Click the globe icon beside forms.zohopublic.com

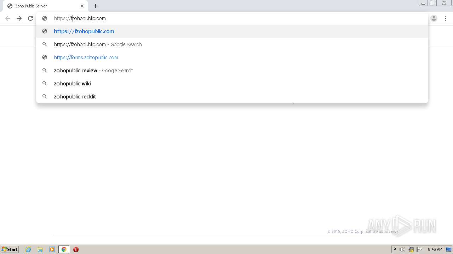click(45, 57)
